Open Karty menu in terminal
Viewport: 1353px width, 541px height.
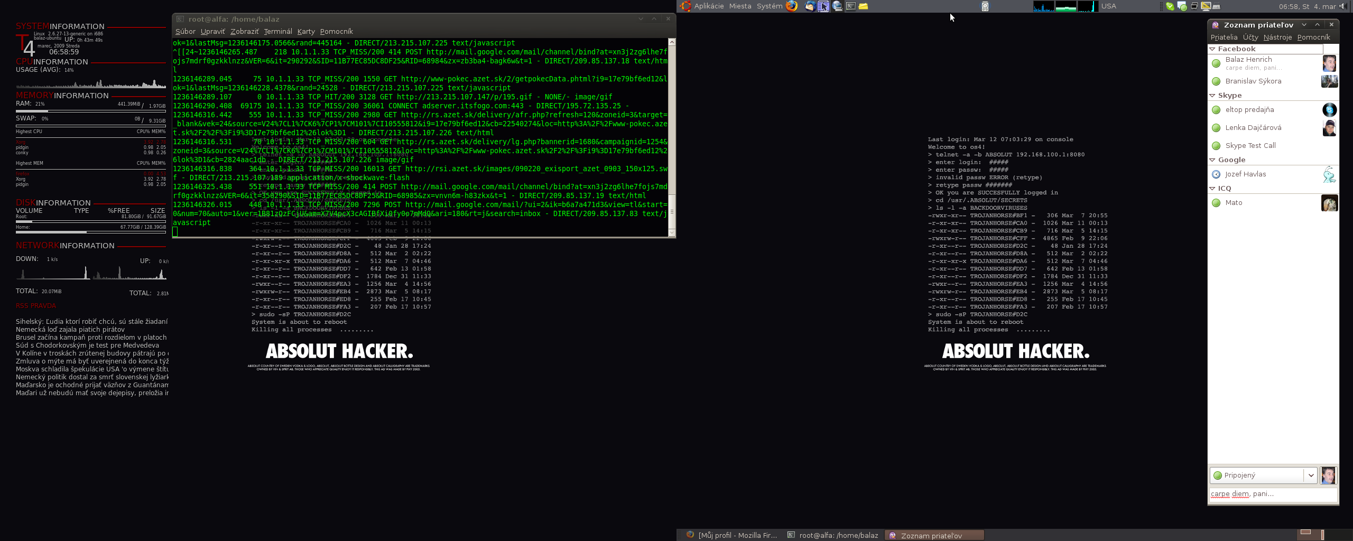tap(306, 32)
